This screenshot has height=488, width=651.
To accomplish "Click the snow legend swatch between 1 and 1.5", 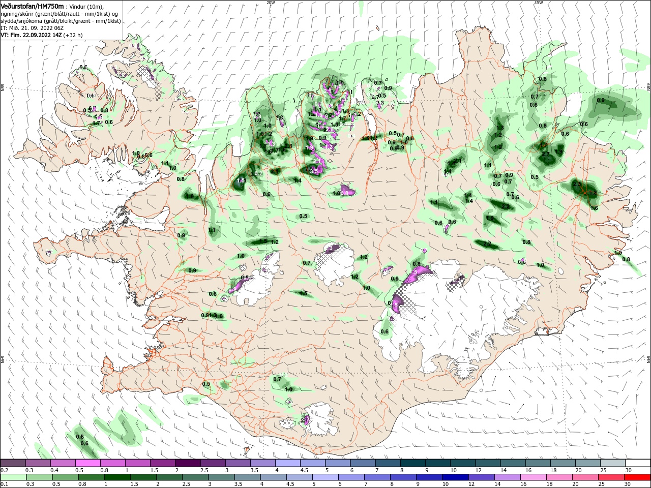I will click(x=138, y=463).
